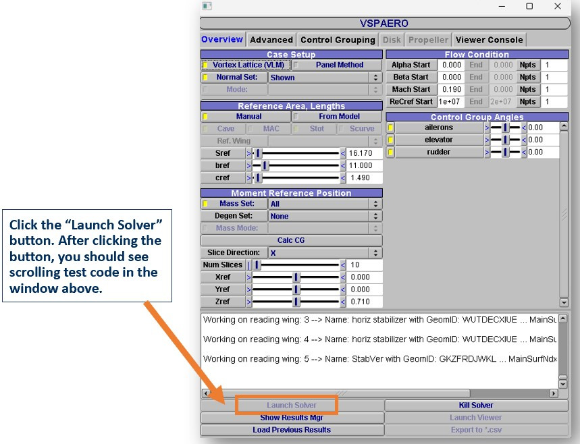Click up arrow of Control Group Angles scrollbar

[x=564, y=127]
